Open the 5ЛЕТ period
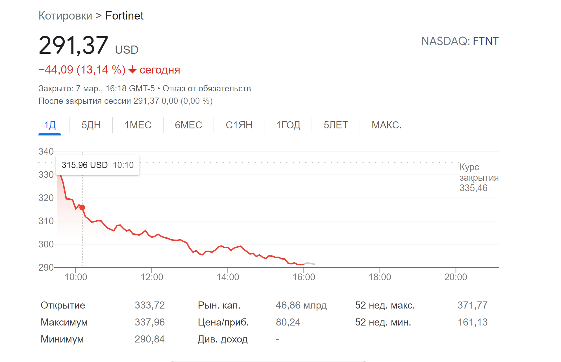Image resolution: width=561 pixels, height=362 pixels. pyautogui.click(x=336, y=125)
